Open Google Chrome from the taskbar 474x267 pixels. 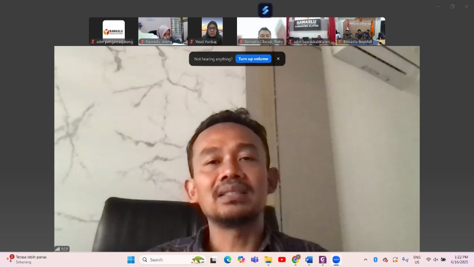296,260
